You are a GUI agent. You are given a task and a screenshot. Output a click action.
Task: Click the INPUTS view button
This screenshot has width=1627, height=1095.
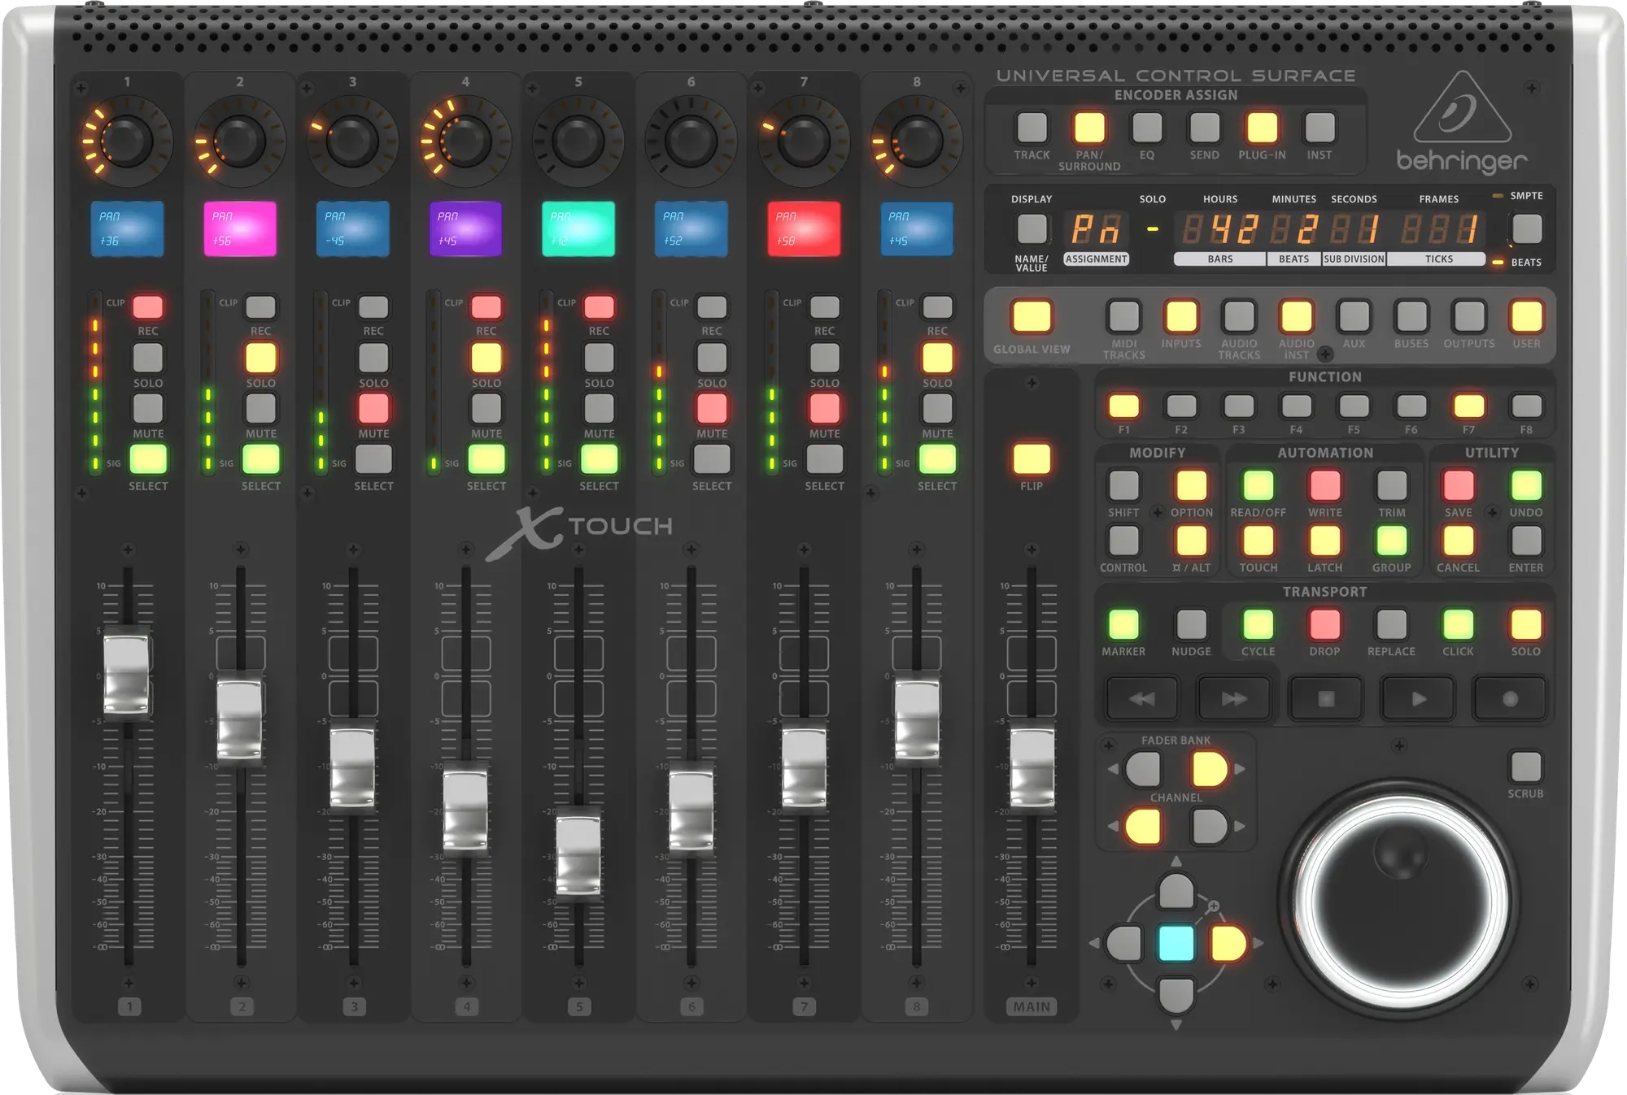click(x=1181, y=317)
